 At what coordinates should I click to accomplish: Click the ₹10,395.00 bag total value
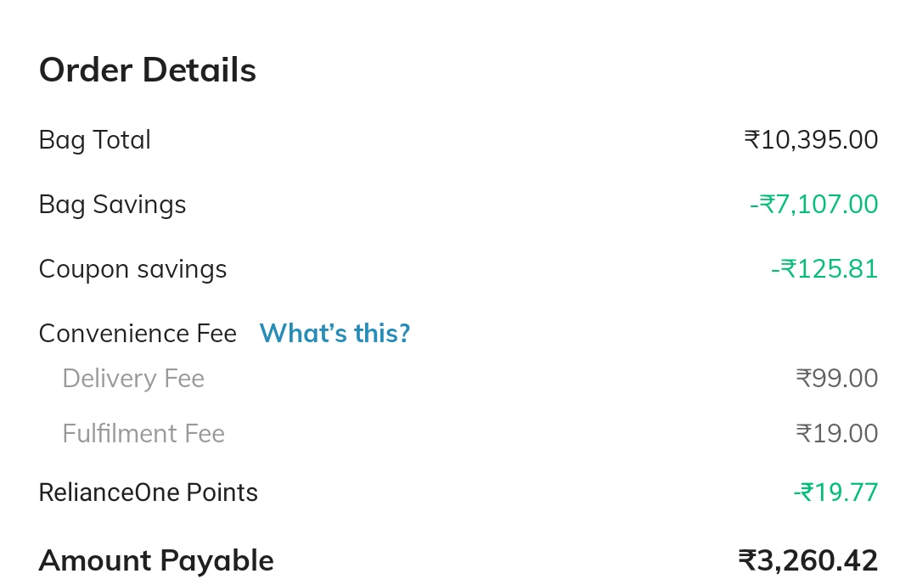click(x=811, y=139)
